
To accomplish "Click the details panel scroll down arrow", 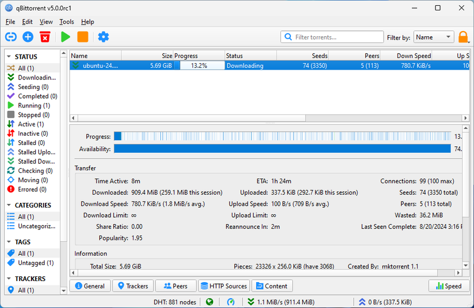I will pos(465,265).
